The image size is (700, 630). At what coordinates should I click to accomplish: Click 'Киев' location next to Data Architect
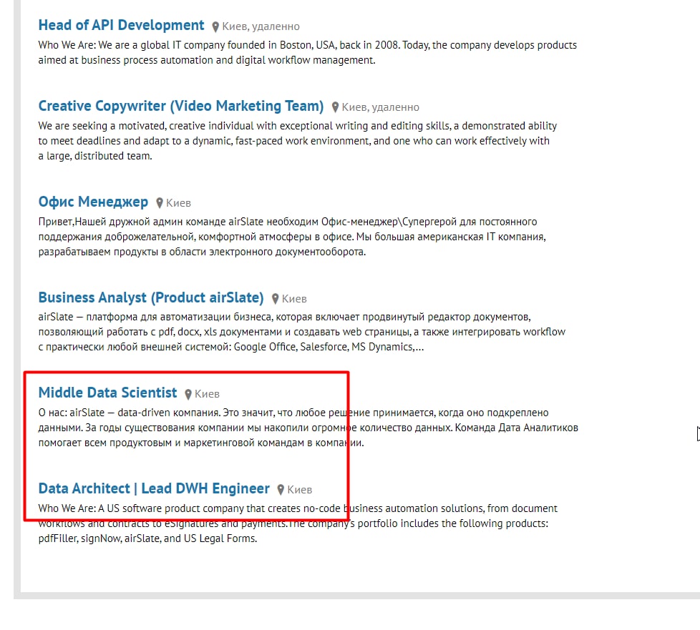(300, 490)
